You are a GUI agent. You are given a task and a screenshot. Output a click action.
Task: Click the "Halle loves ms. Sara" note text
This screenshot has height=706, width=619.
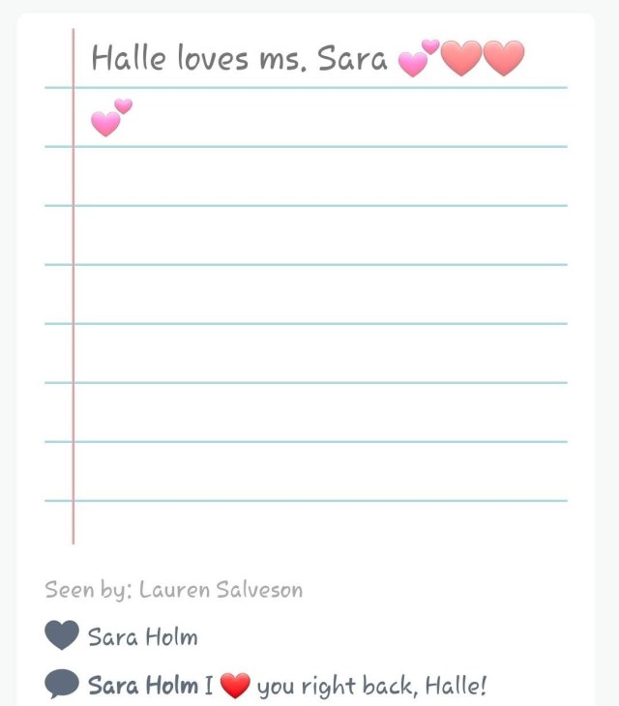239,59
